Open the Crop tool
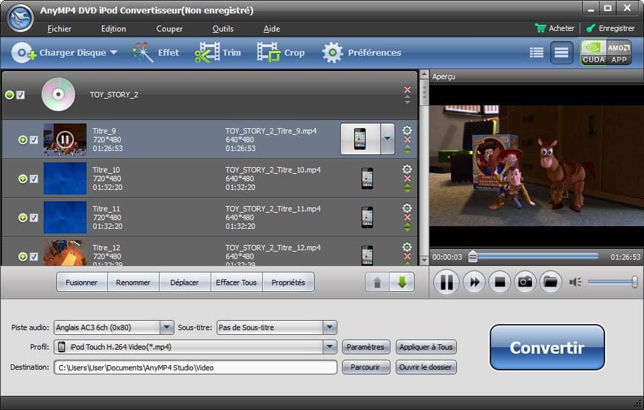644x410 pixels. click(x=281, y=52)
